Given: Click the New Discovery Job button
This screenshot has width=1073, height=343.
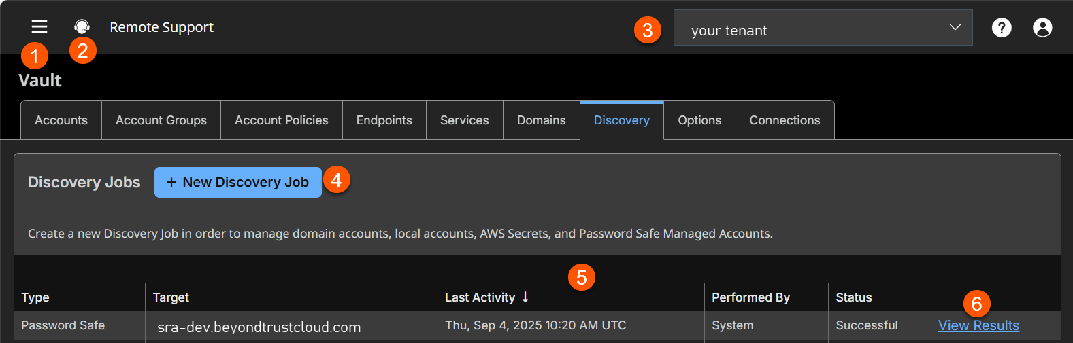Looking at the screenshot, I should coord(237,182).
